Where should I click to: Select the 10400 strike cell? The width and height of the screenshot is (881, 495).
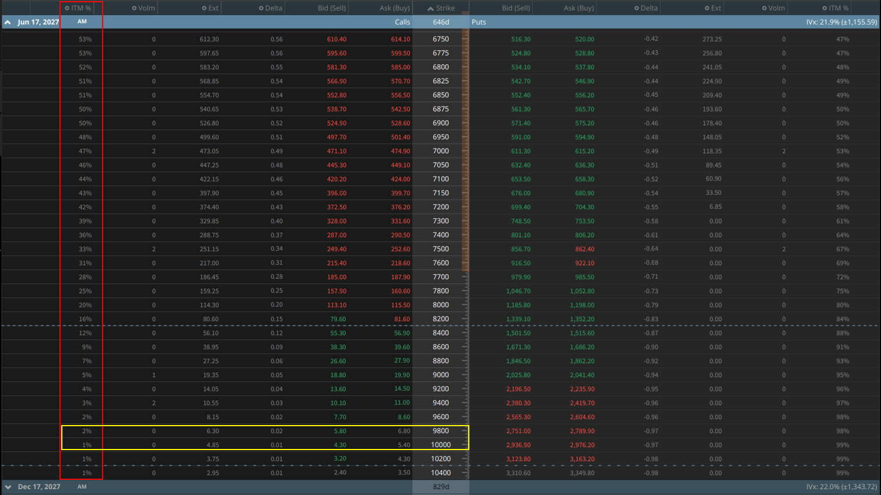441,473
